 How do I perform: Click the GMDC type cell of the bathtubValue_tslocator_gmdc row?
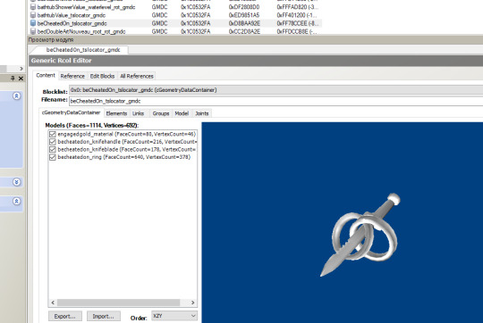[x=159, y=15]
